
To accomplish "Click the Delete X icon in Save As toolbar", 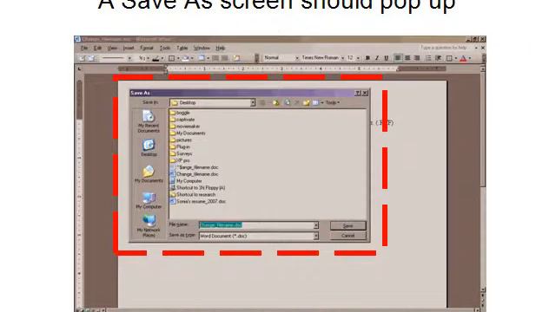I will [297, 102].
